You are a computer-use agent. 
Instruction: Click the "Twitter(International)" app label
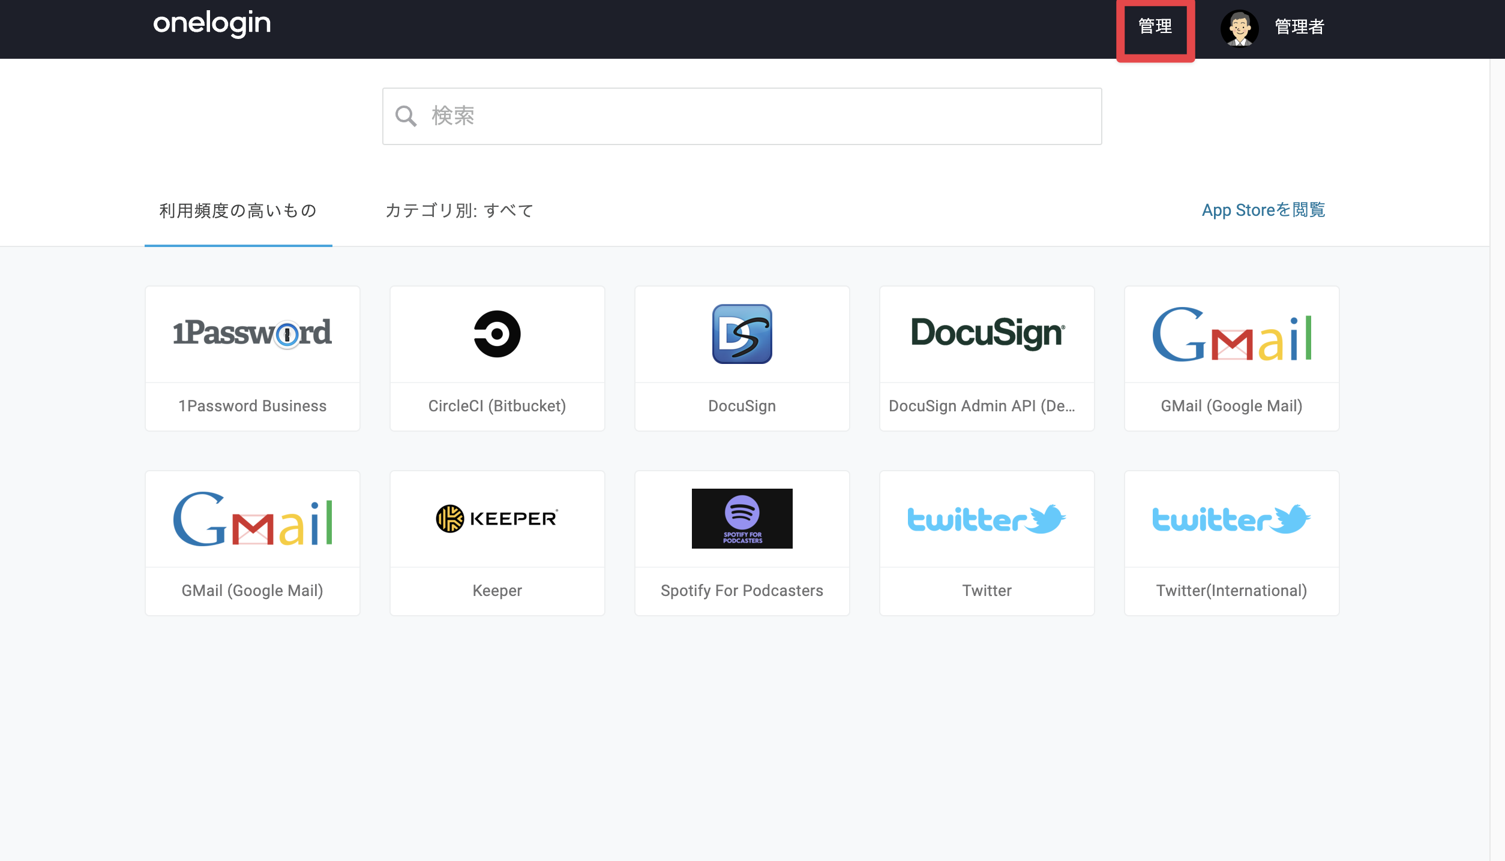coord(1232,591)
